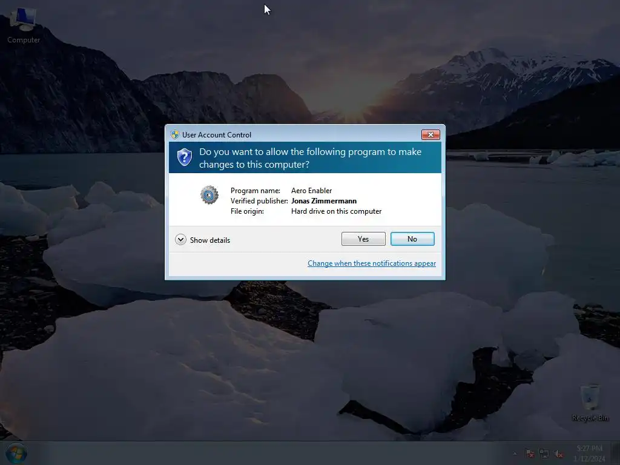Image resolution: width=620 pixels, height=465 pixels.
Task: Click No to deny the program
Action: 412,239
